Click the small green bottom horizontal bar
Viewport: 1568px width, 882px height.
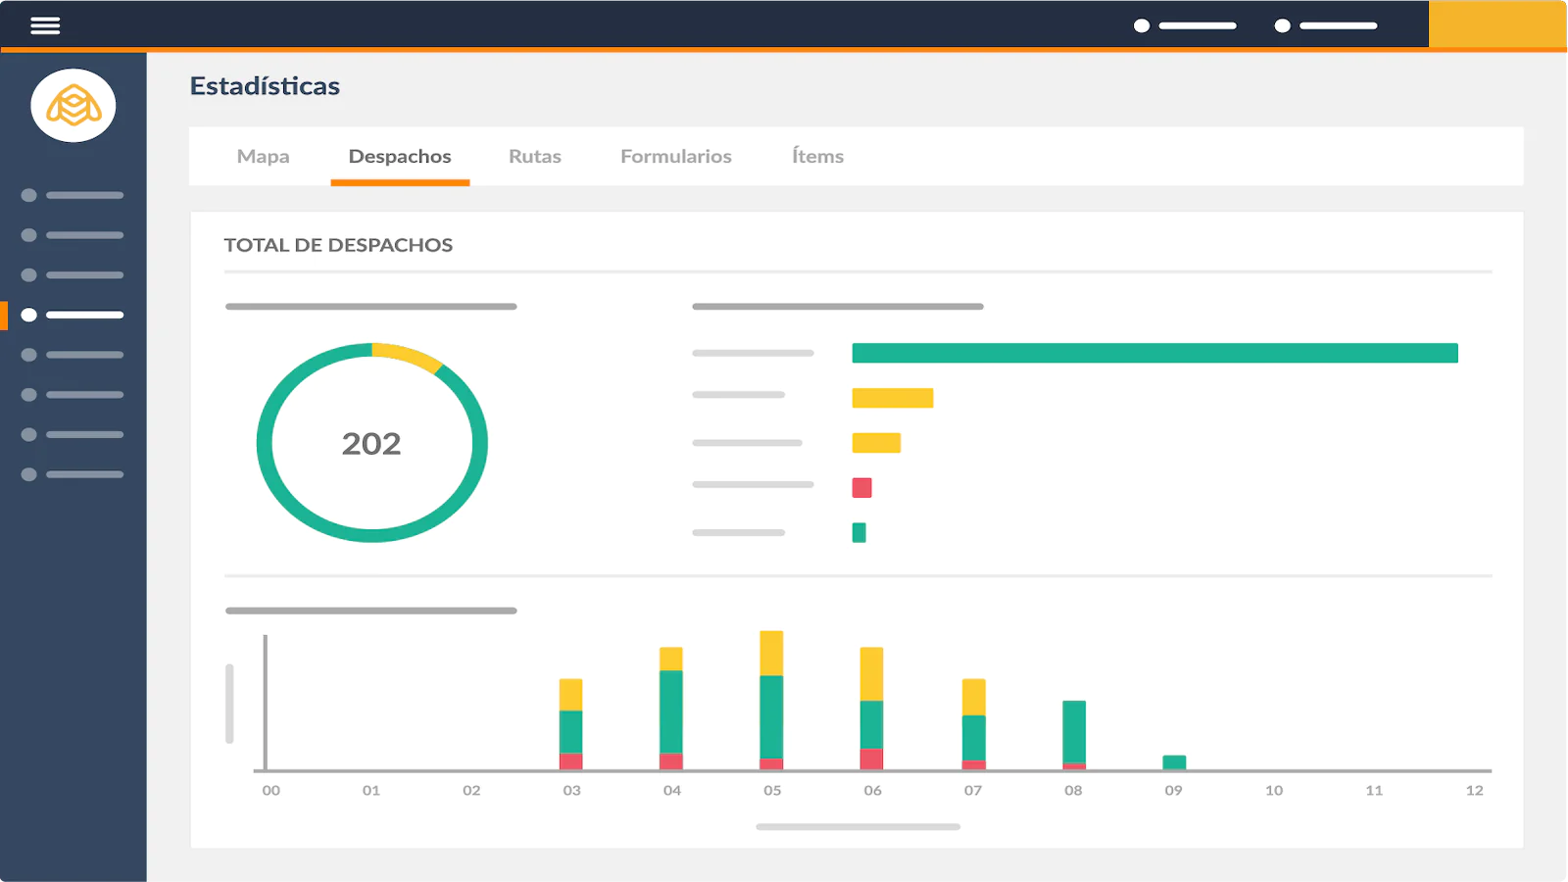coord(858,532)
